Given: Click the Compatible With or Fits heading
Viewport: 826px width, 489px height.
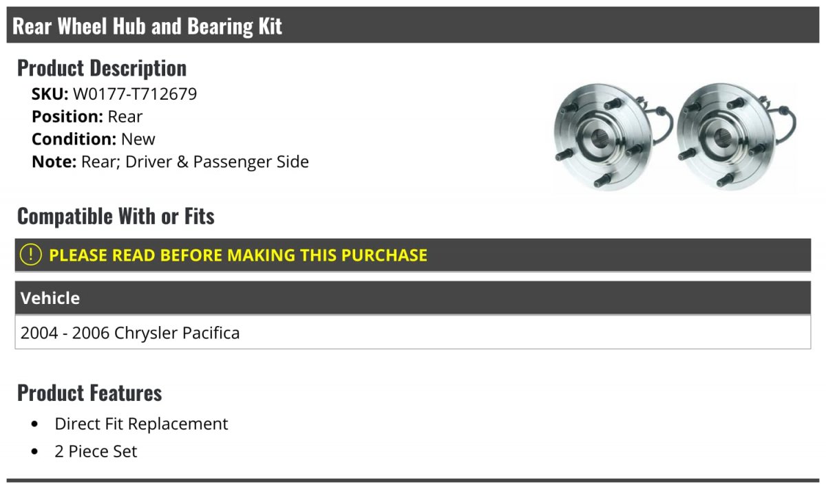Looking at the screenshot, I should point(116,217).
